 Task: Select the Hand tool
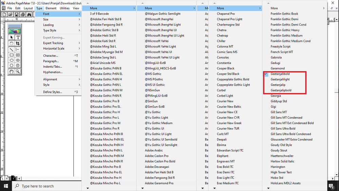tap(12, 71)
